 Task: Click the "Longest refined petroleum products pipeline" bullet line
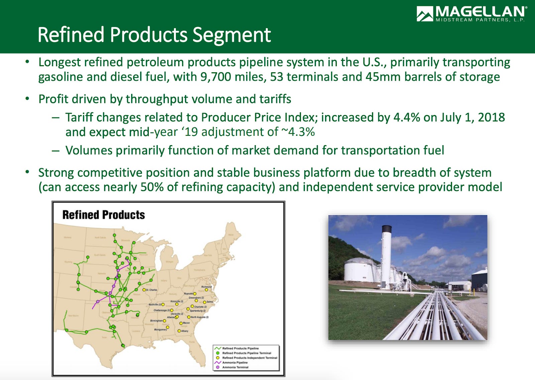click(274, 62)
